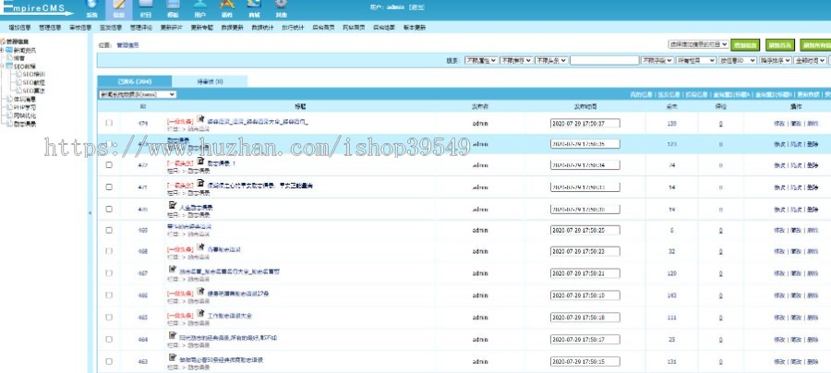The image size is (831, 373).
Task: Select SEO培训 child node in the left tree
Action: tap(34, 74)
